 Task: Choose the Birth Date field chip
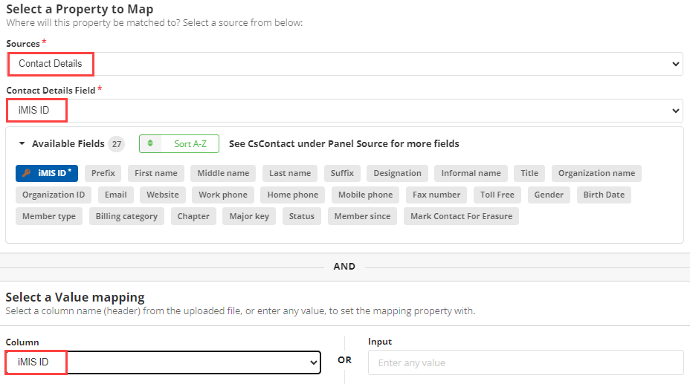pyautogui.click(x=604, y=195)
